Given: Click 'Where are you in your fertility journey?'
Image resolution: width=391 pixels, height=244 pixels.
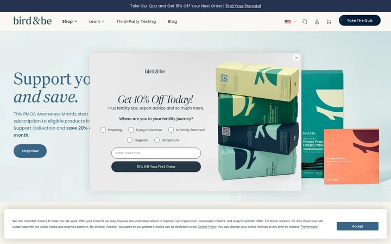Looking at the screenshot, I should pyautogui.click(x=156, y=119).
